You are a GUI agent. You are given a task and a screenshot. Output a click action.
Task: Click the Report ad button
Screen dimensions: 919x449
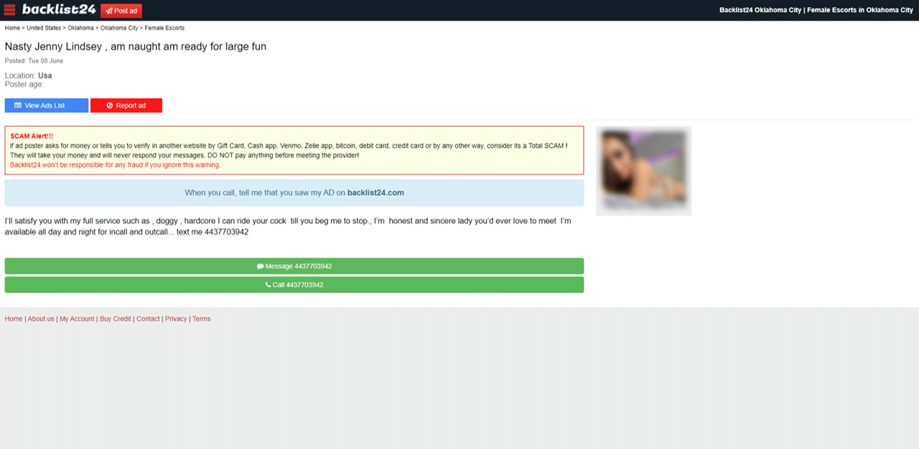click(126, 105)
